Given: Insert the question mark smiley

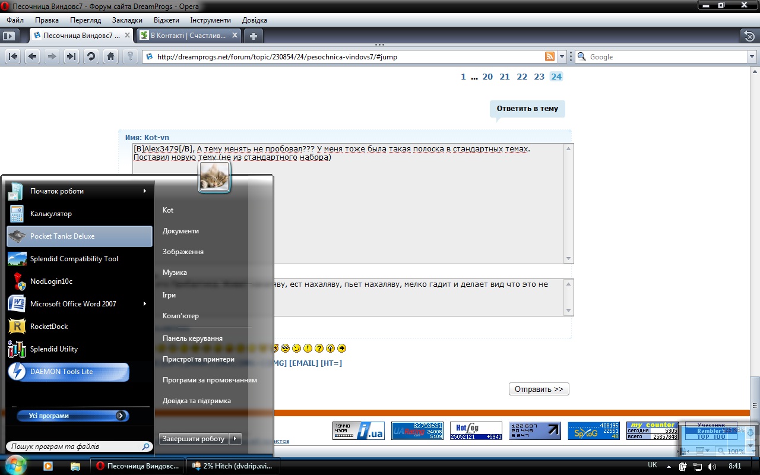Looking at the screenshot, I should 319,348.
